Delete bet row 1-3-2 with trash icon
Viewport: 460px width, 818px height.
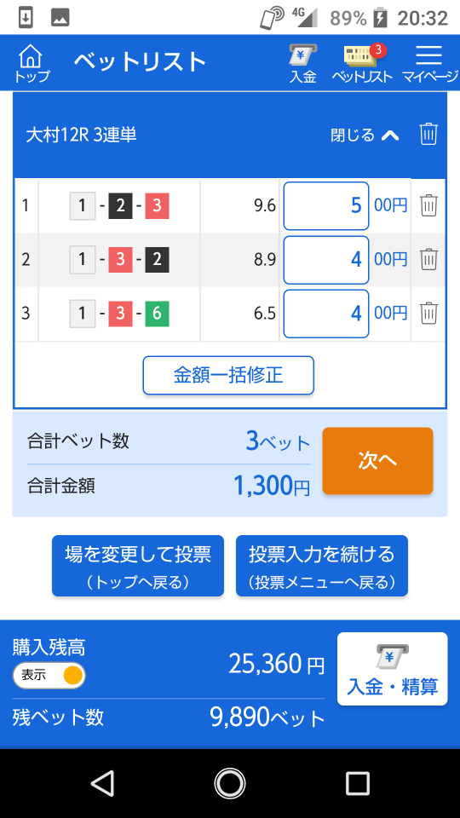pos(428,259)
